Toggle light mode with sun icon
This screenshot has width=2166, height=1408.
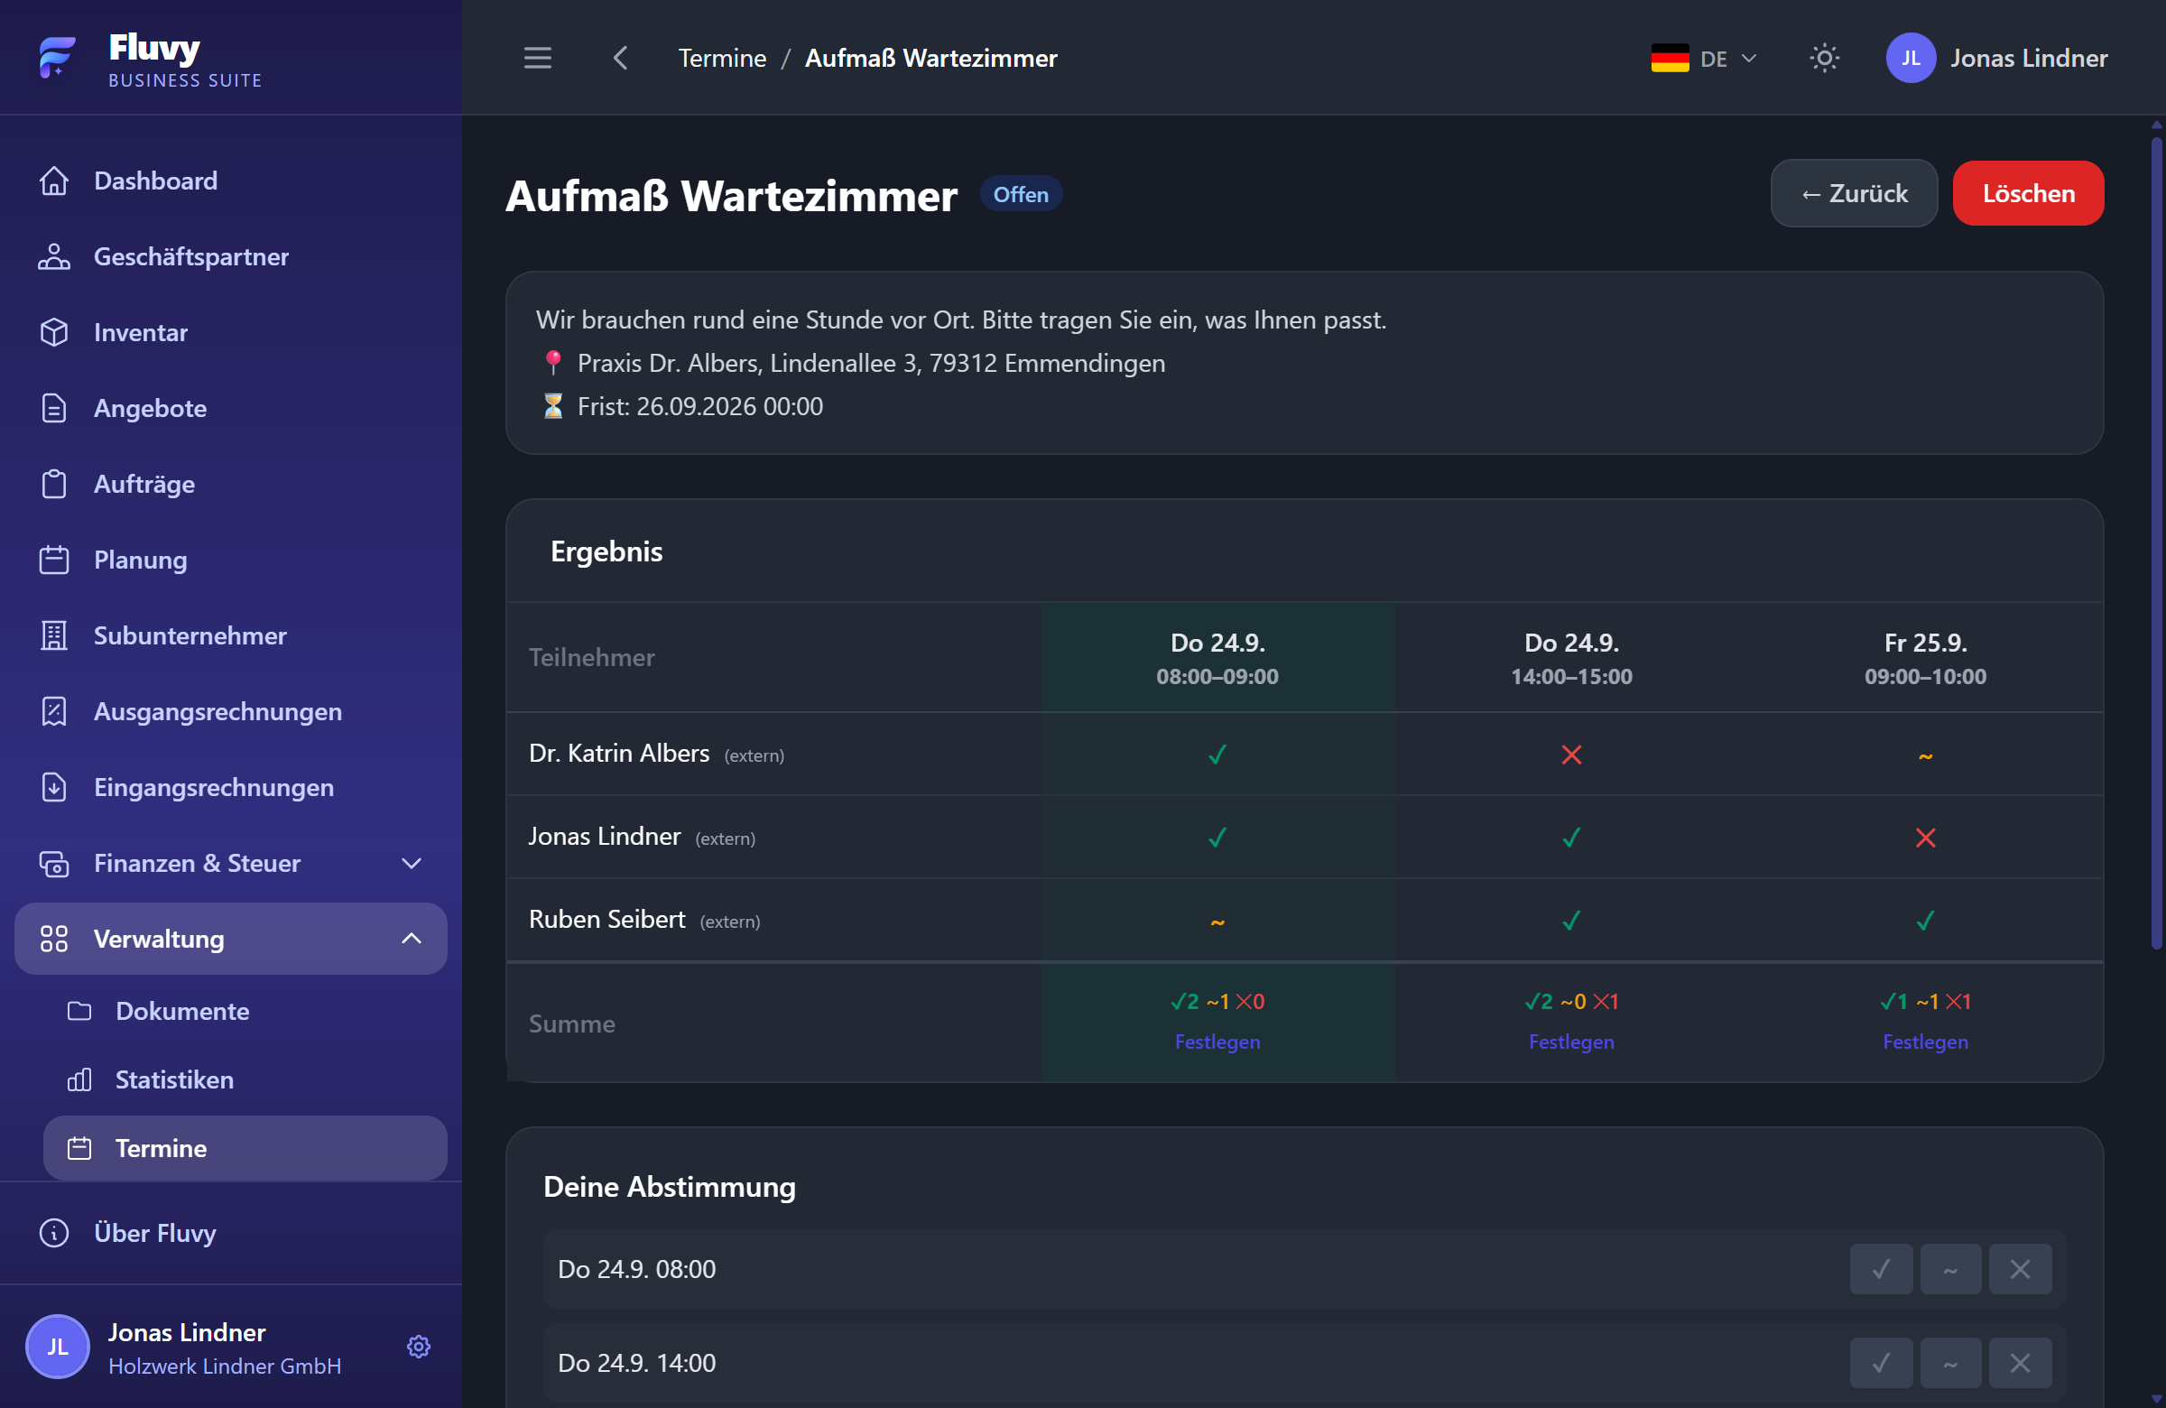(1824, 59)
